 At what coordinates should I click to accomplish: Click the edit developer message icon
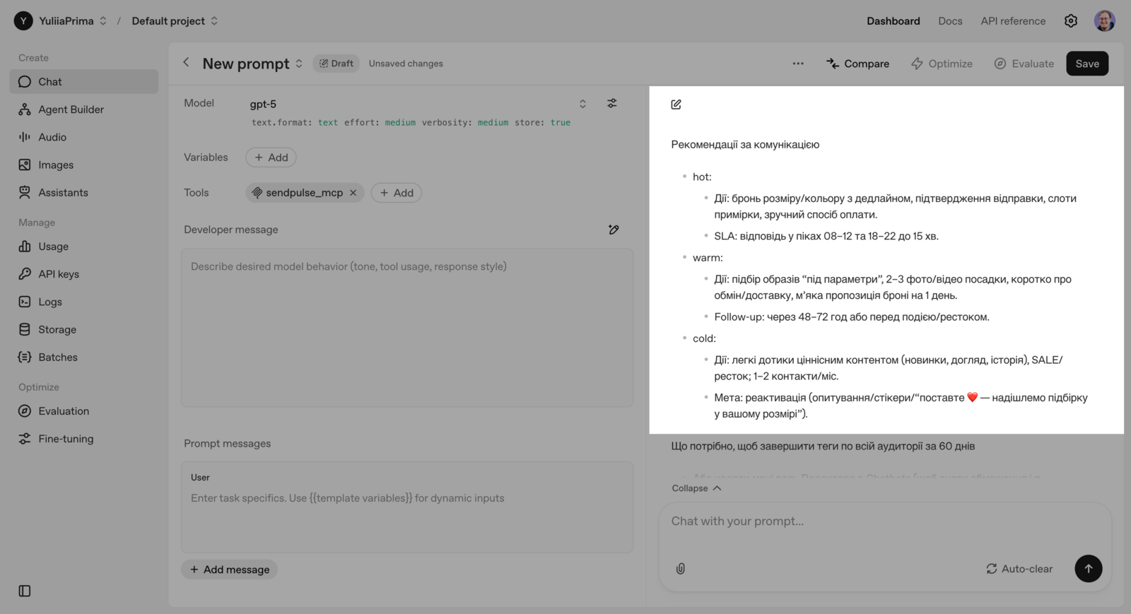point(614,230)
